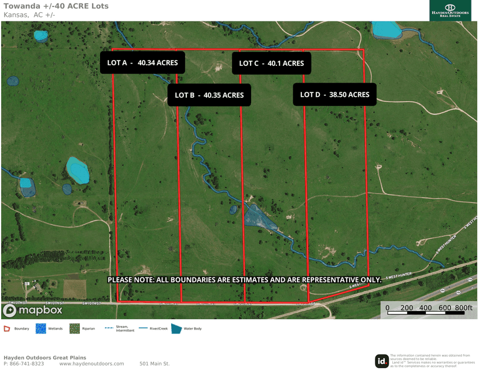
Task: Select the LOT B - 40.35 ACRES label
Action: click(x=209, y=95)
